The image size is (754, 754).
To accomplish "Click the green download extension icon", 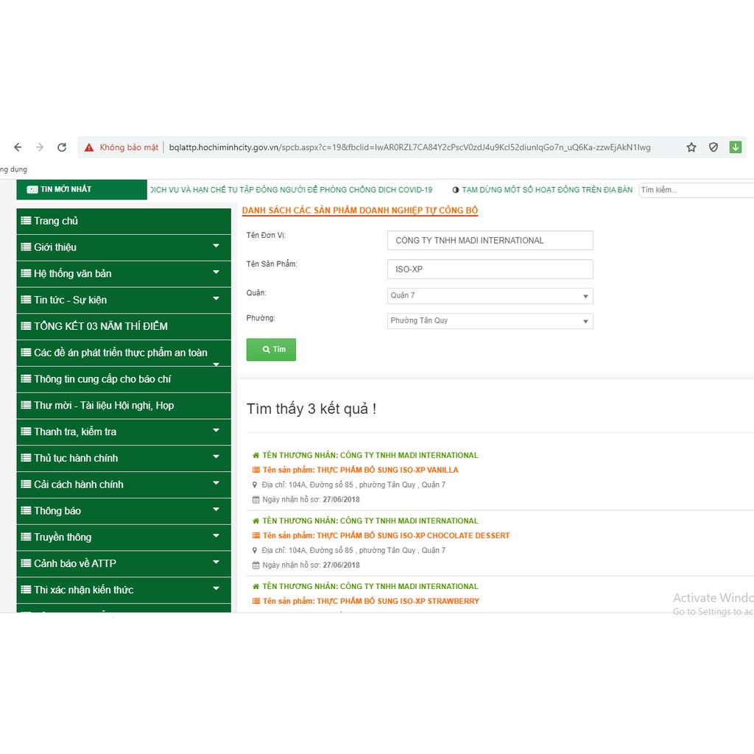I will [x=735, y=147].
